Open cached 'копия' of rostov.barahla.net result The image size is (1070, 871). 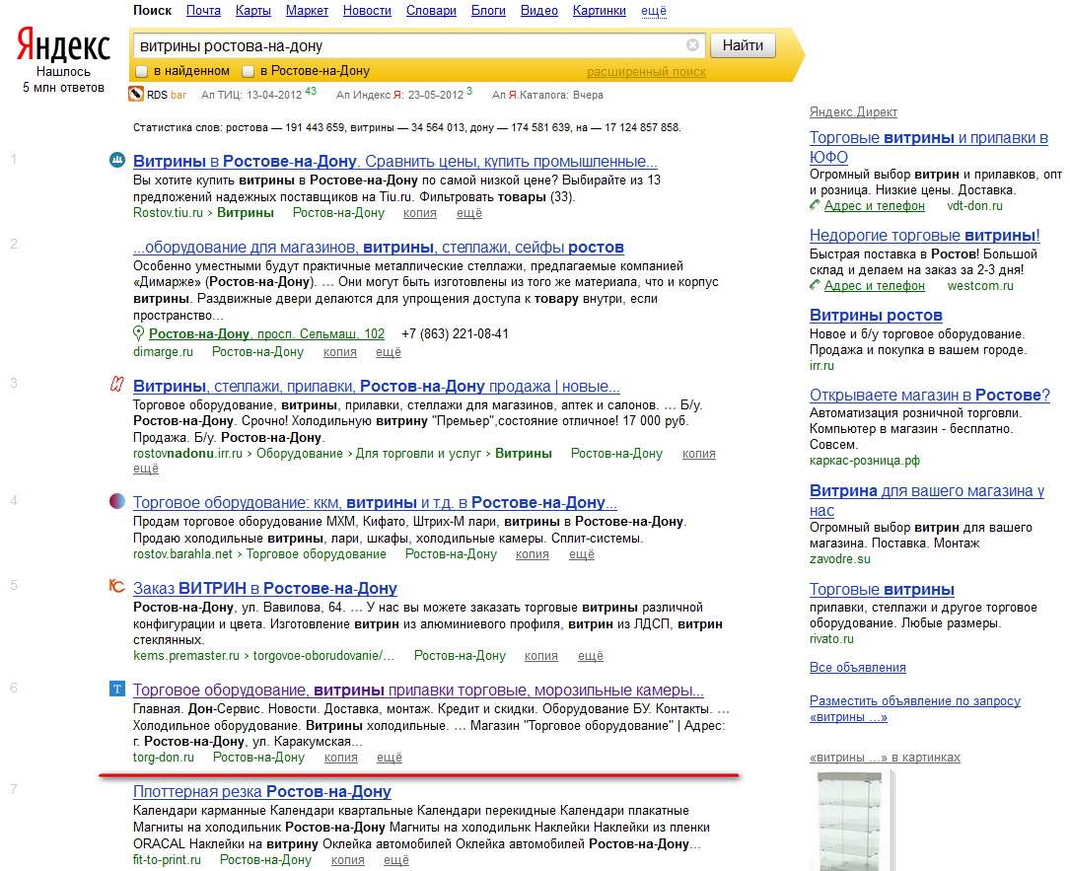pyautogui.click(x=533, y=554)
